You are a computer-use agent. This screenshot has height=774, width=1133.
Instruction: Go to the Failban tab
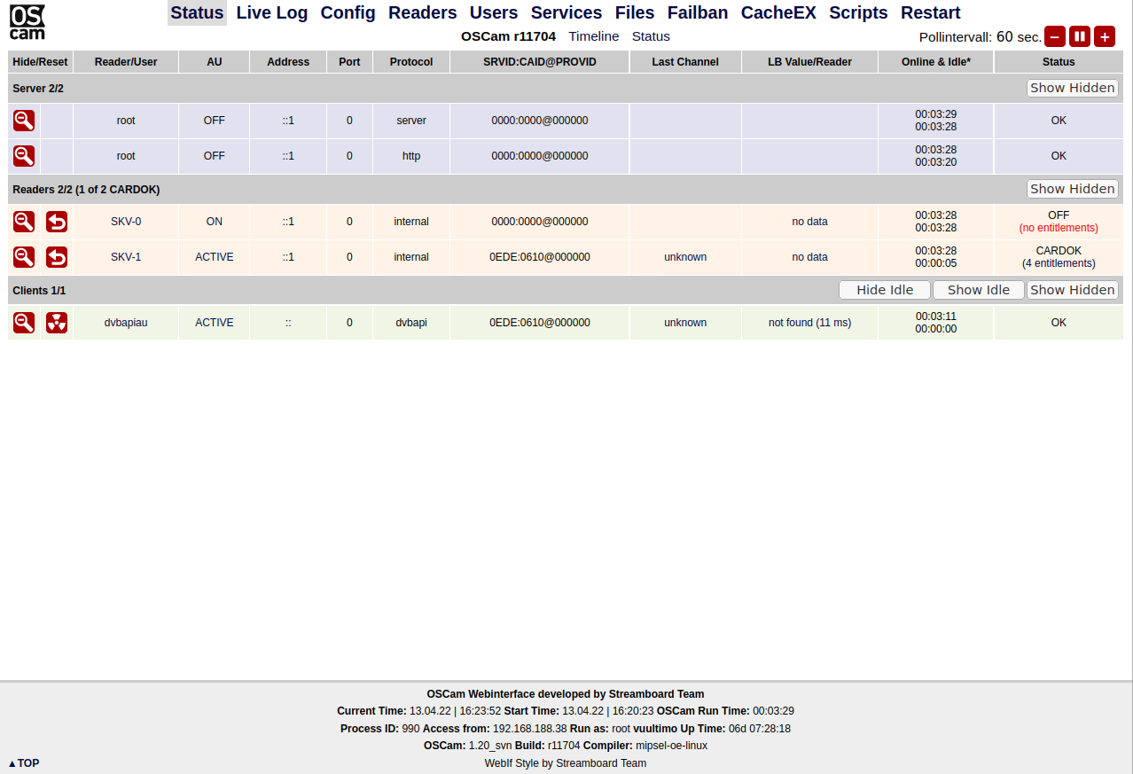pos(698,12)
